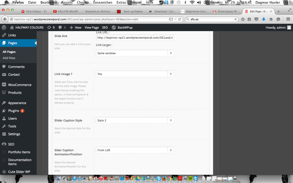Click the Pocket icon in Firefox toolbar
293x183 pixels.
click(x=256, y=19)
